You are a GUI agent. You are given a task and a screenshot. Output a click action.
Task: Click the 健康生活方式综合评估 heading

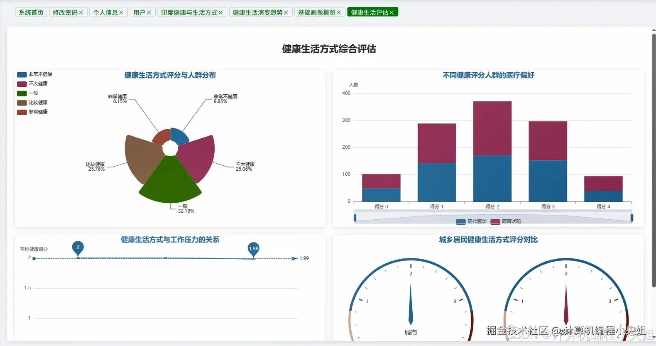click(329, 49)
